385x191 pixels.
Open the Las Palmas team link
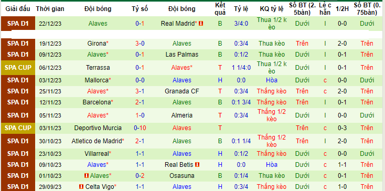(x=181, y=55)
